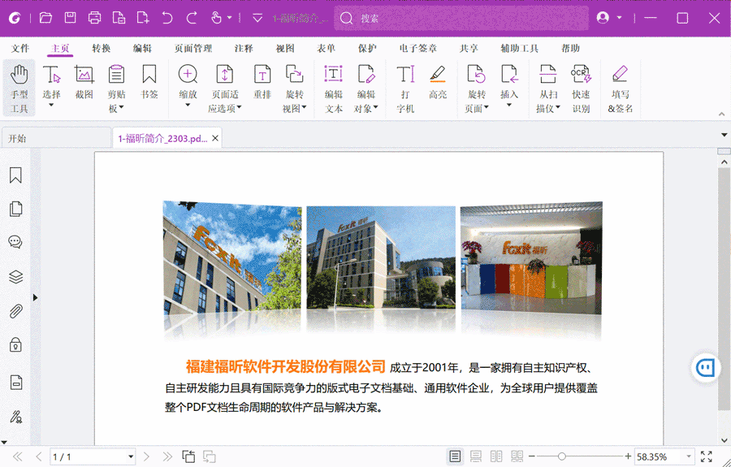Viewport: 731px width, 467px height.
Task: Select the 高亮 highlight tool
Action: (x=438, y=83)
